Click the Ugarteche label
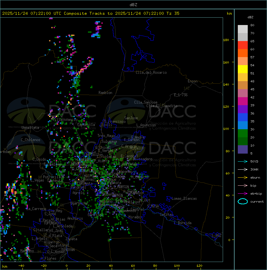The height and width of the screenshot is (270, 267). click(x=79, y=203)
